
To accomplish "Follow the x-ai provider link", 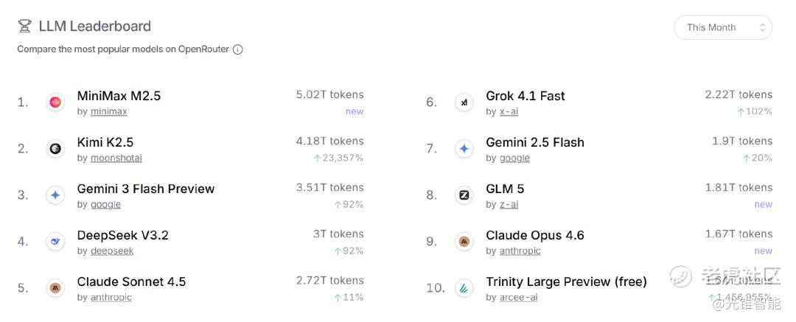I will [509, 111].
